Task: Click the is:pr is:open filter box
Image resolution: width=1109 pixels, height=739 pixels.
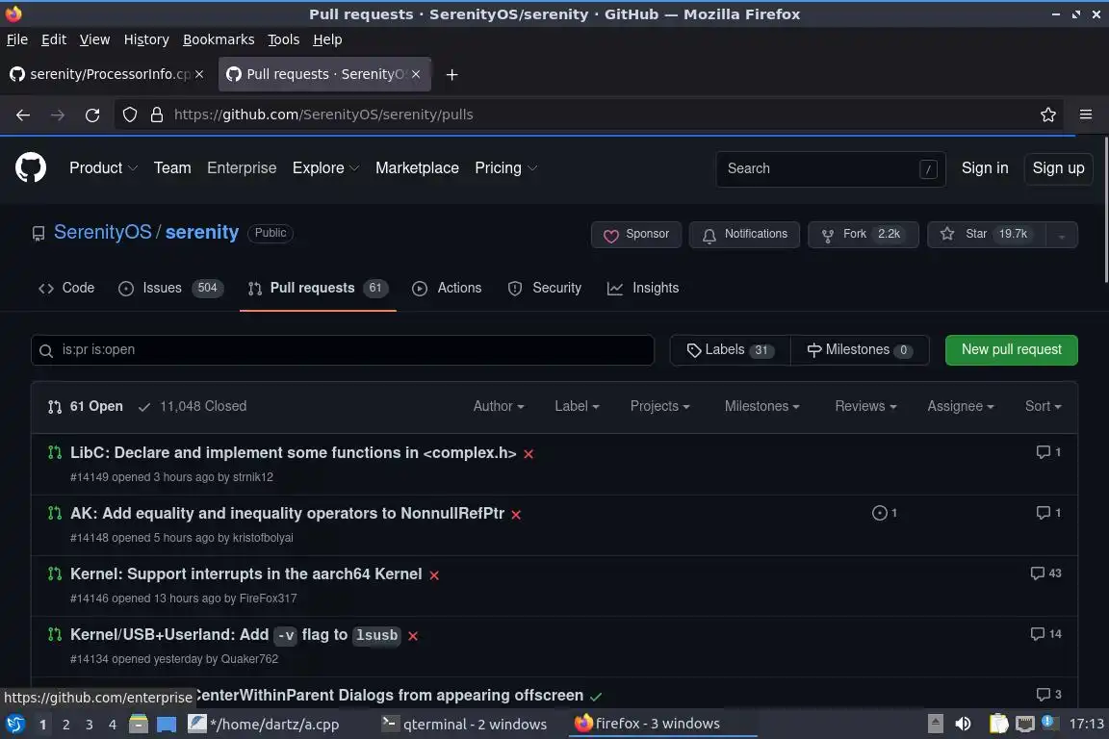Action: coord(343,350)
